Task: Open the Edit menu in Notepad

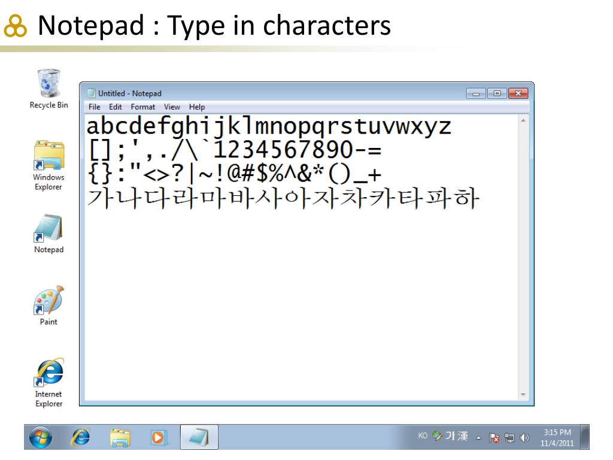Action: pos(116,107)
